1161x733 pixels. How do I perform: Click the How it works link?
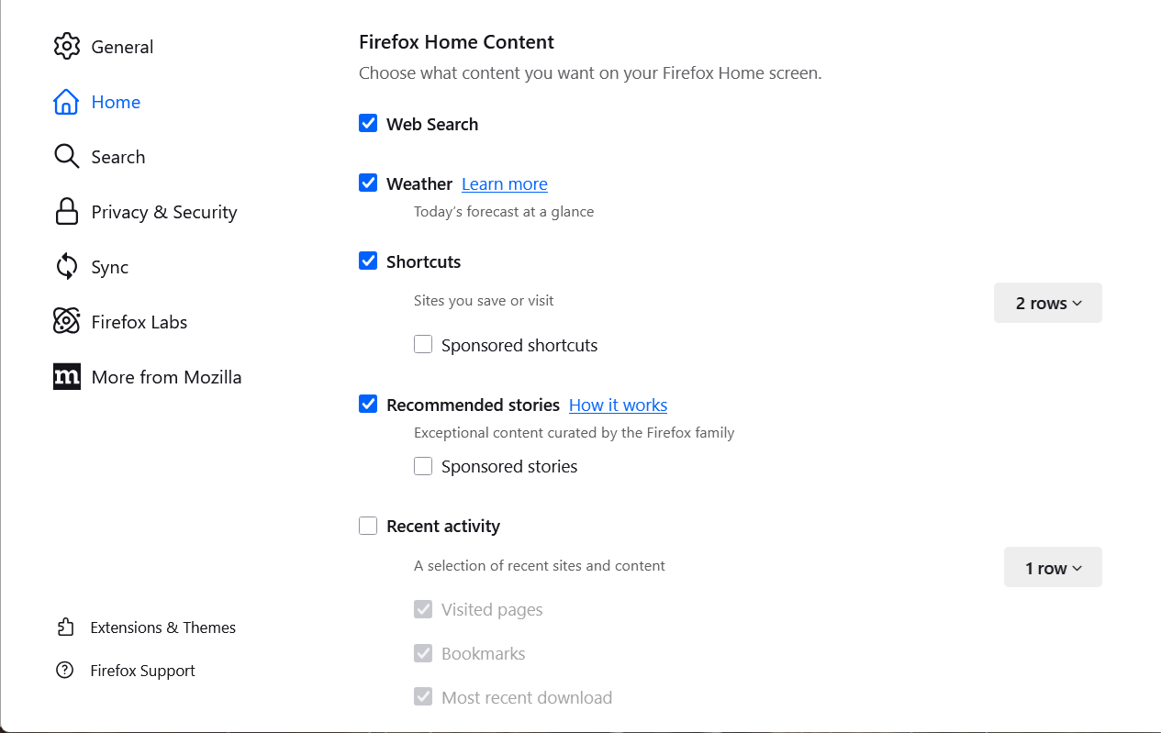tap(618, 405)
